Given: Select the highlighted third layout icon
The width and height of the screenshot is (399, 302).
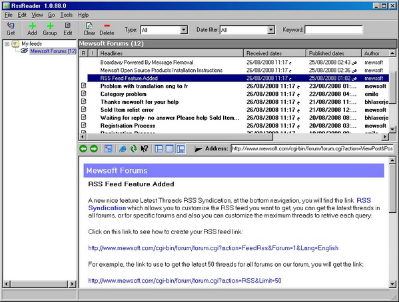Looking at the screenshot, I should click(x=181, y=149).
